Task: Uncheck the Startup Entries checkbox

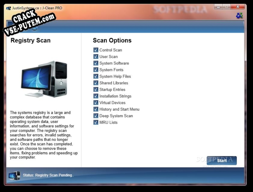Action: click(x=96, y=90)
